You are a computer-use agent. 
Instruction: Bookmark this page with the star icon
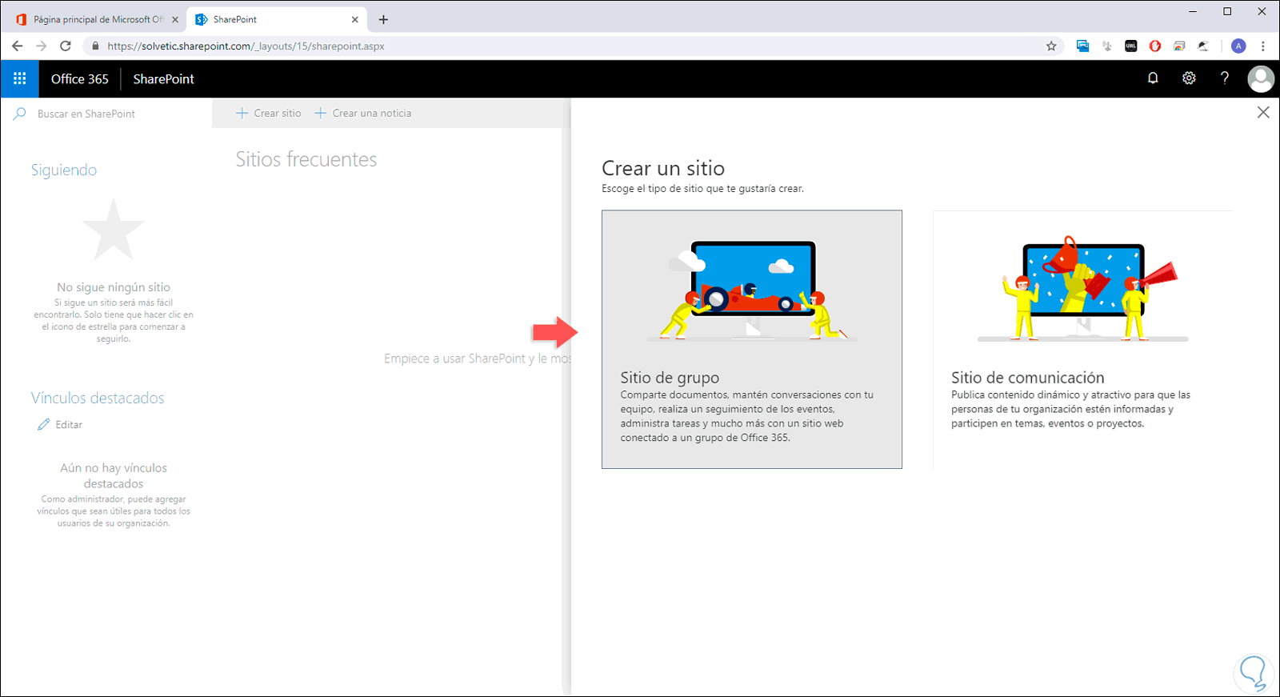click(x=1051, y=46)
